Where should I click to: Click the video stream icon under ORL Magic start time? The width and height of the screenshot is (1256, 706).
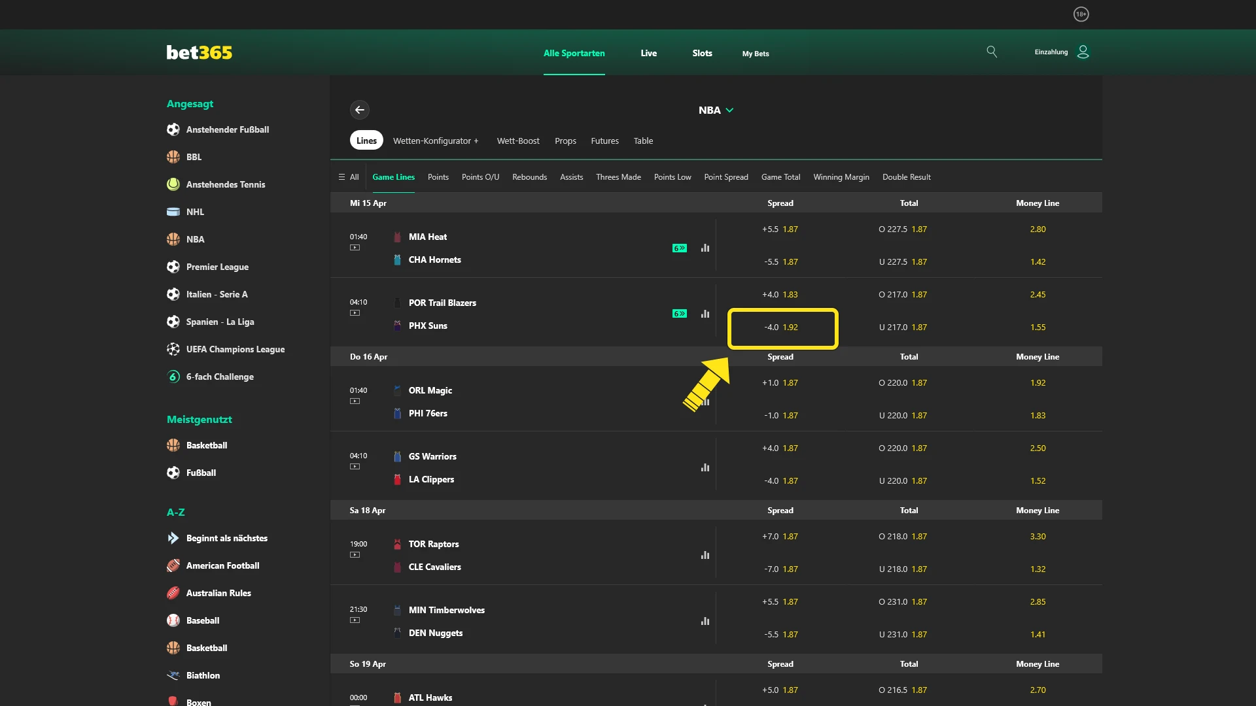[356, 401]
